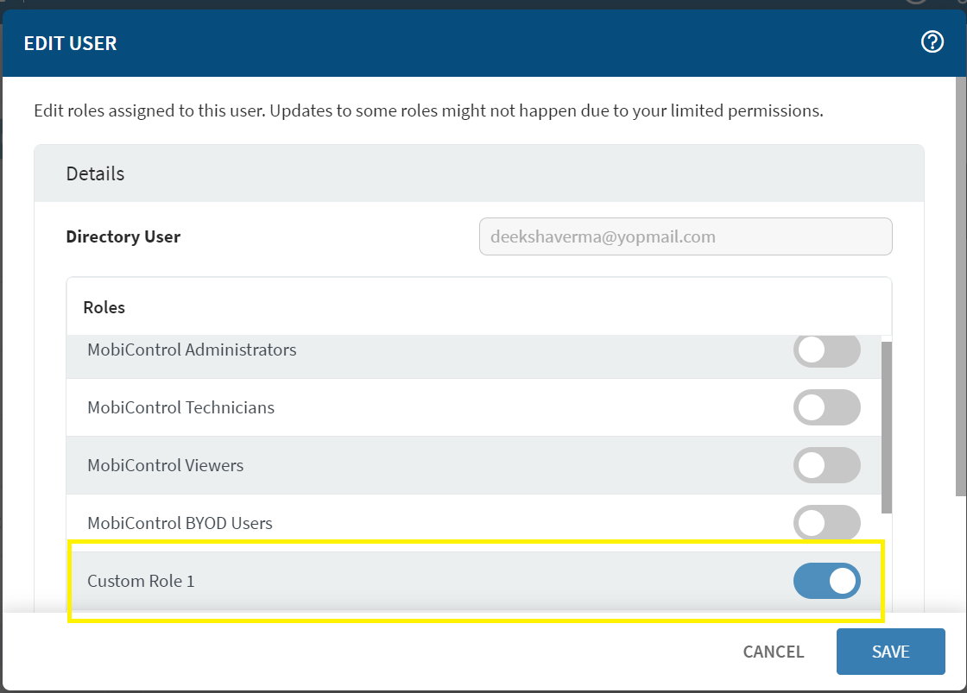Image resolution: width=967 pixels, height=693 pixels.
Task: Select the MobiControl Viewers row label
Action: point(165,465)
